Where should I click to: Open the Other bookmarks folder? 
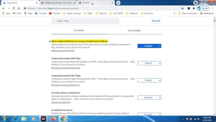pos(188,14)
